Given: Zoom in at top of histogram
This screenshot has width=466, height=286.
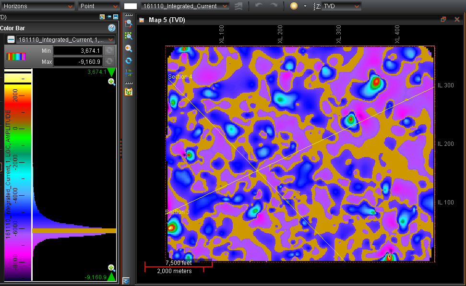Looking at the screenshot, I should (111, 82).
